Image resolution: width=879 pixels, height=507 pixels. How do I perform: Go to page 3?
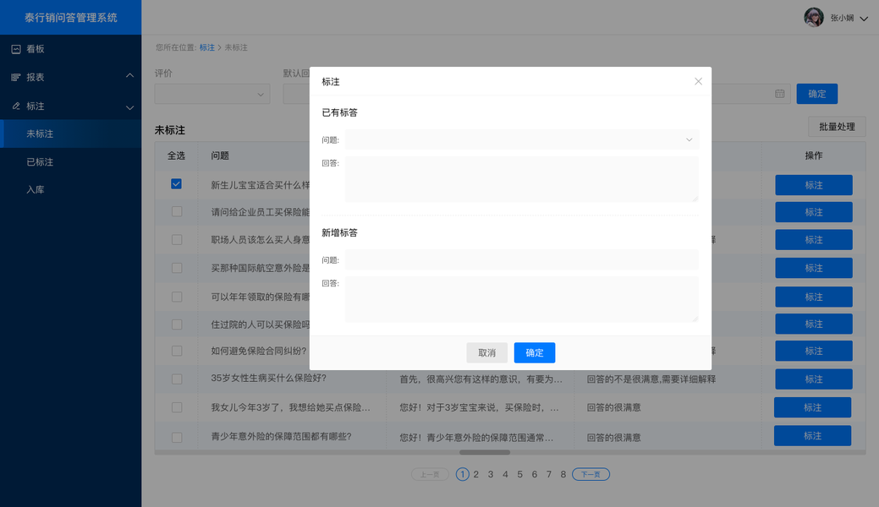(491, 475)
